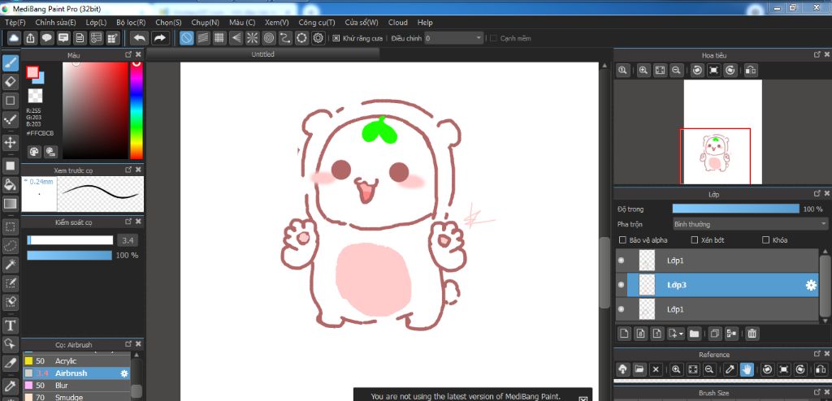Viewport: 832px width, 401px height.
Task: Click the Độ trong layer opacity slider
Action: point(735,209)
